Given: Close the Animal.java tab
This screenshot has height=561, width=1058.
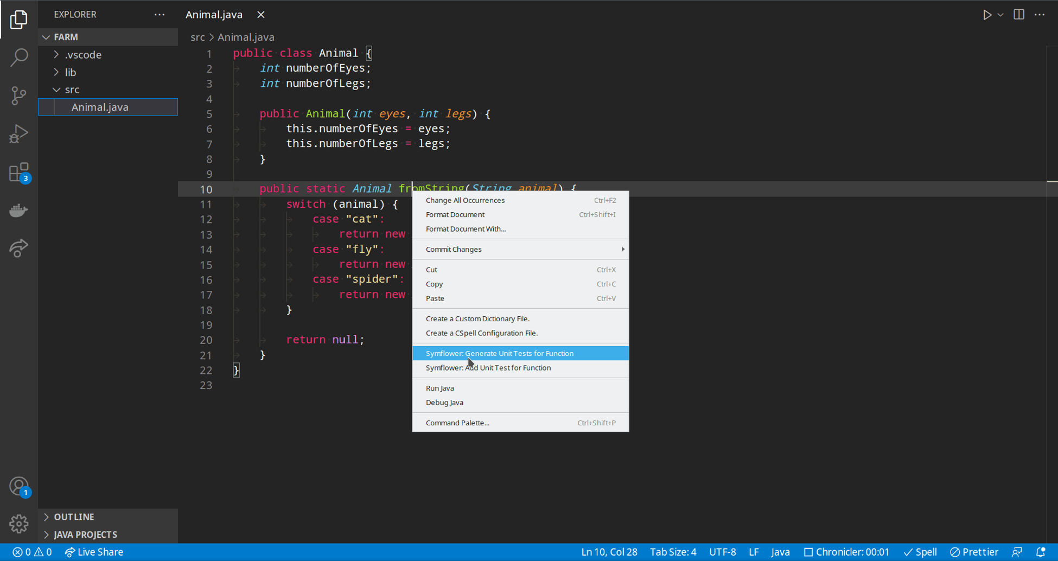Looking at the screenshot, I should (x=261, y=15).
